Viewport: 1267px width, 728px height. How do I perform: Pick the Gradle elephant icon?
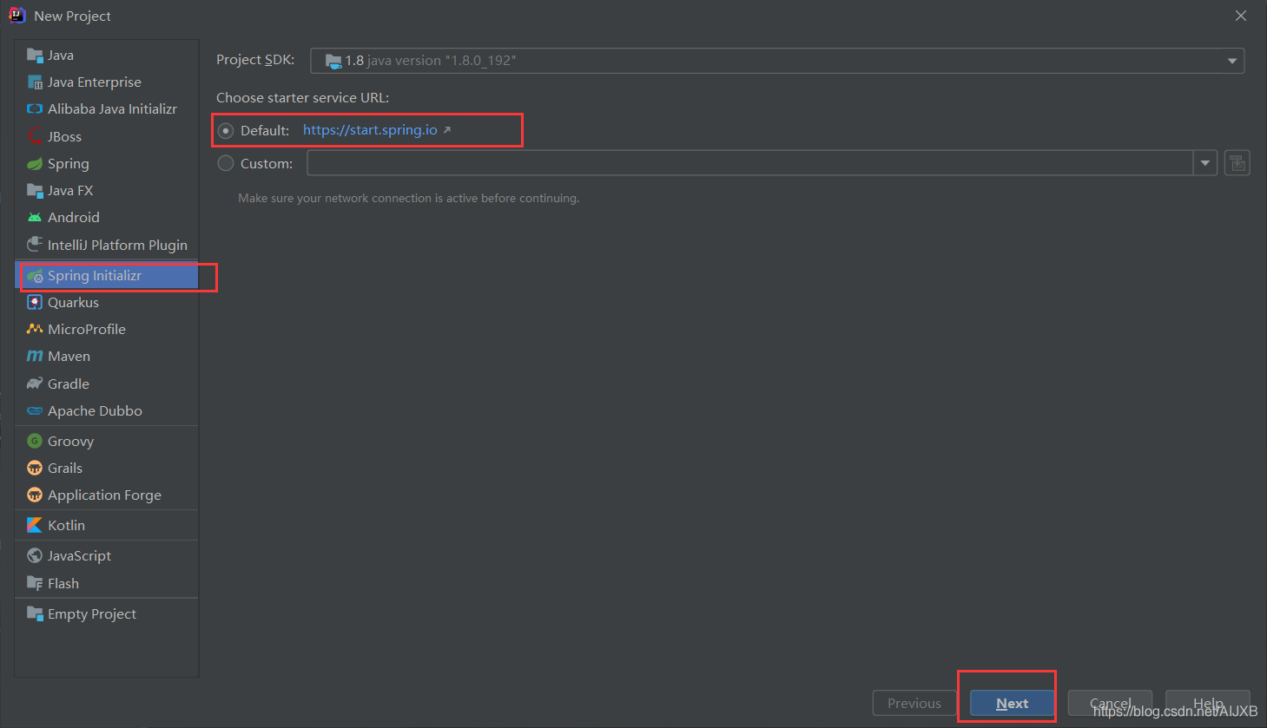click(35, 384)
